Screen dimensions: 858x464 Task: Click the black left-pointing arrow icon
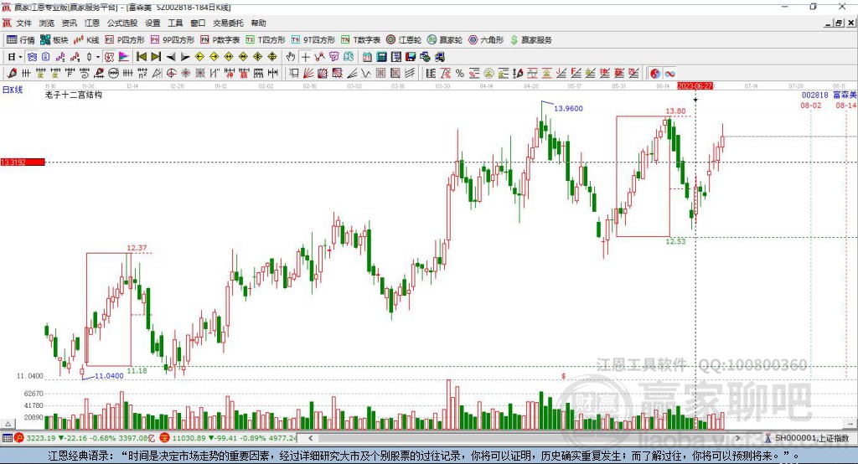[x=171, y=57]
